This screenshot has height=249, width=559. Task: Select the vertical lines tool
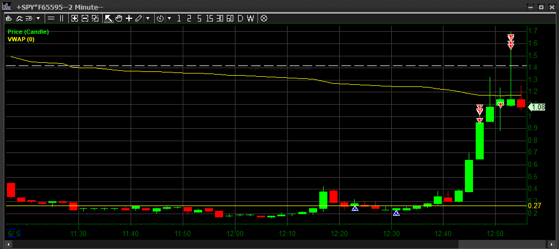61,18
